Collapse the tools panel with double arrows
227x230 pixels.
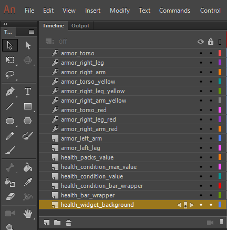[x=5, y=24]
